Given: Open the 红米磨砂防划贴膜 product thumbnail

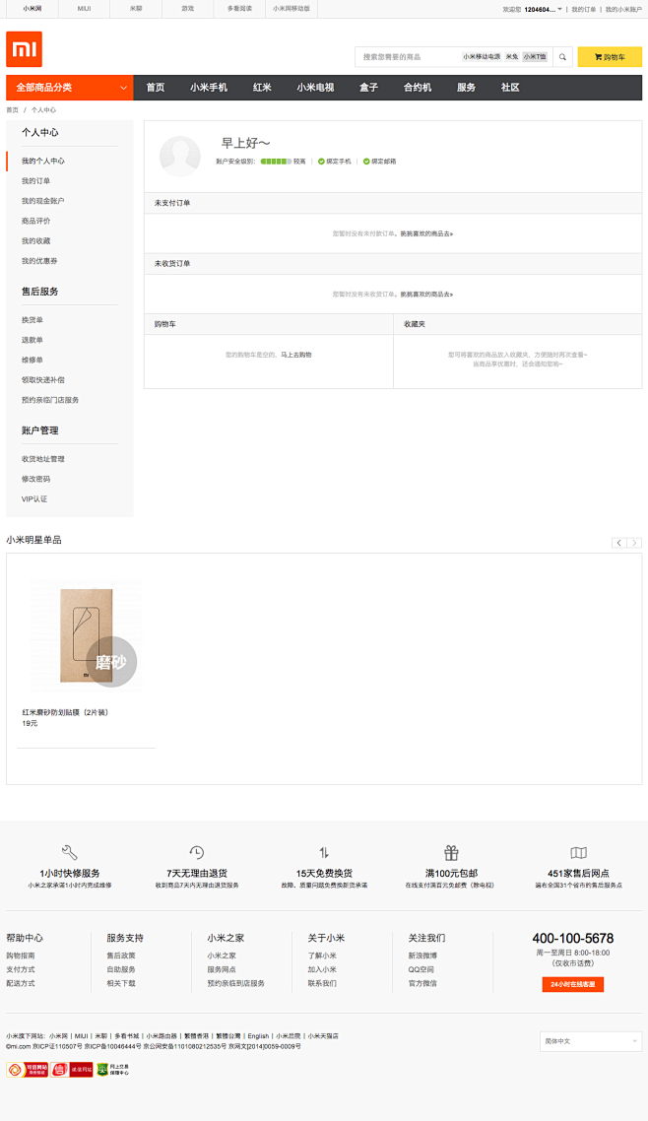Looking at the screenshot, I should click(86, 634).
